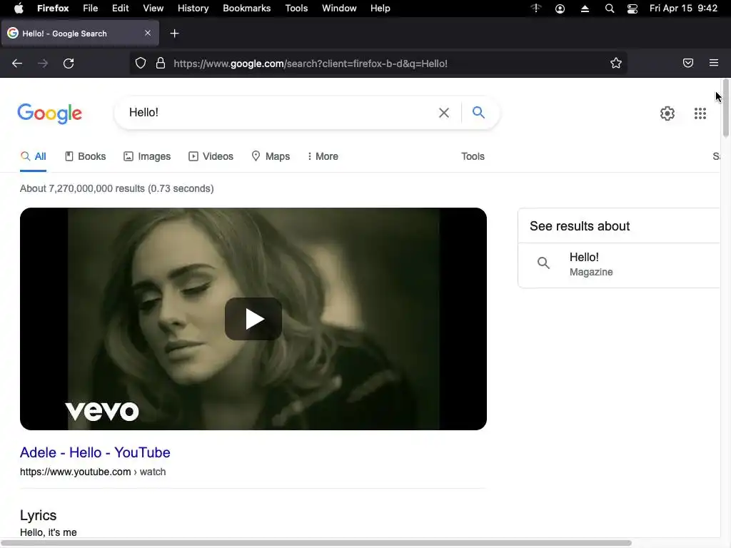Click magnifier icon beside Hello! Magazine
The height and width of the screenshot is (548, 731).
pyautogui.click(x=543, y=263)
